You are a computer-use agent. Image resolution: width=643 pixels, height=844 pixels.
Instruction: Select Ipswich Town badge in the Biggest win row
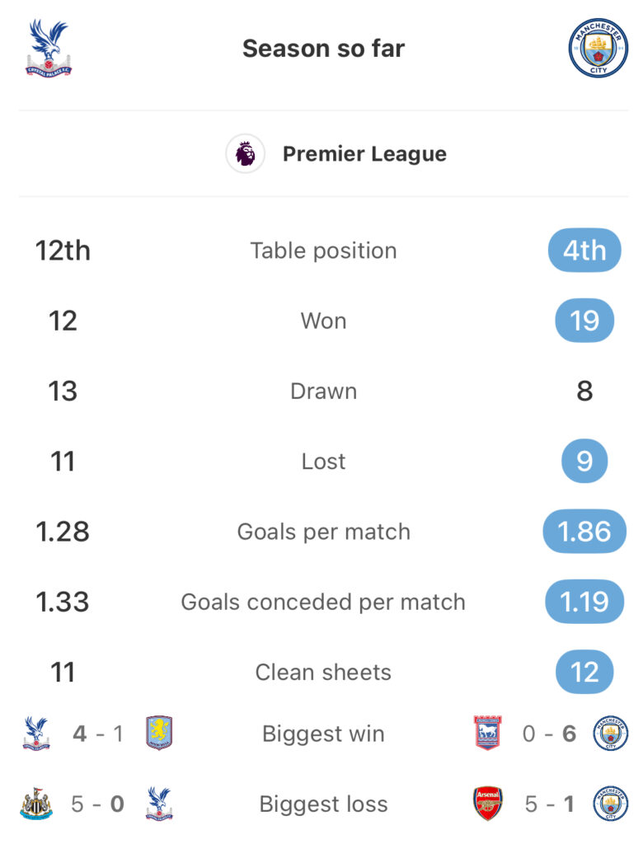487,733
